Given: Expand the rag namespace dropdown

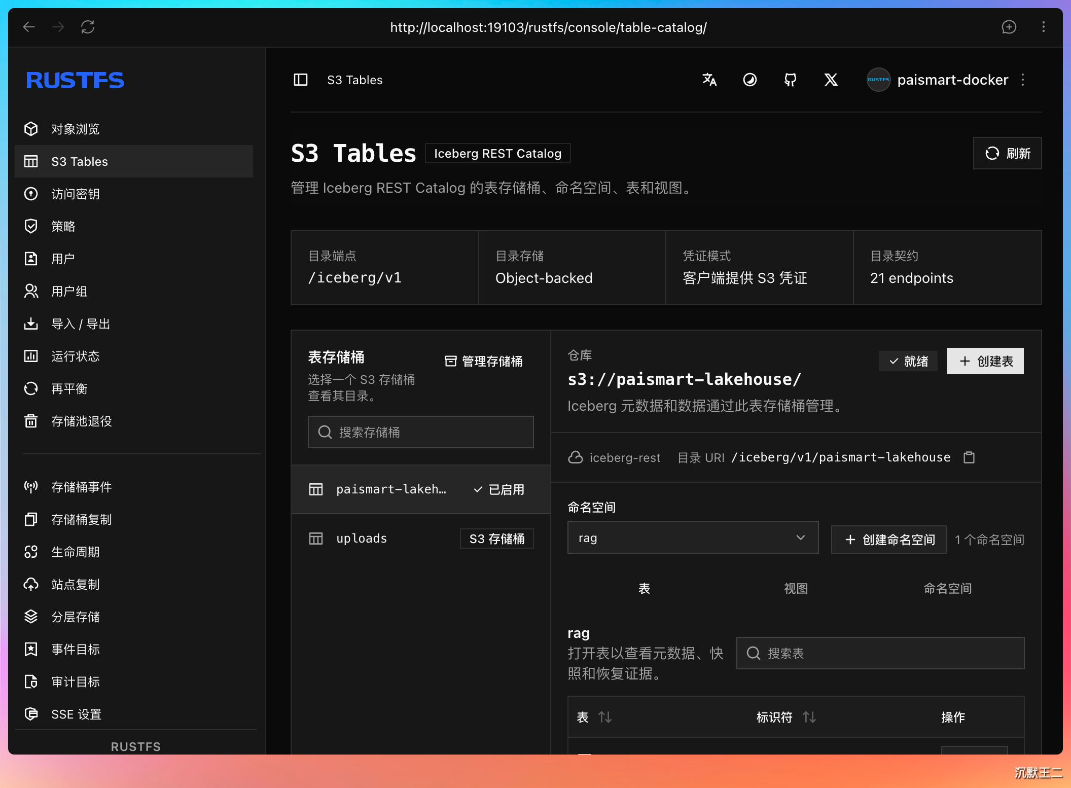Looking at the screenshot, I should click(693, 538).
